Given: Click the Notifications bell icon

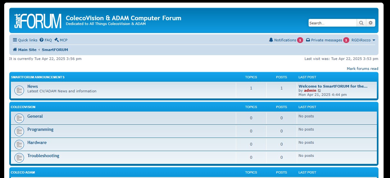Looking at the screenshot, I should point(271,40).
